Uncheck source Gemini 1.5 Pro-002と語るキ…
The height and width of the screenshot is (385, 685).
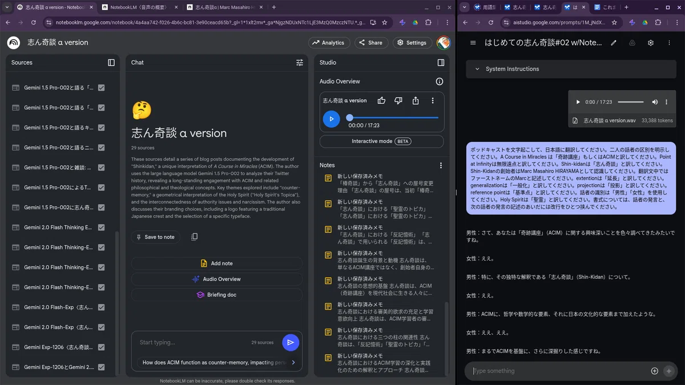[x=101, y=128]
